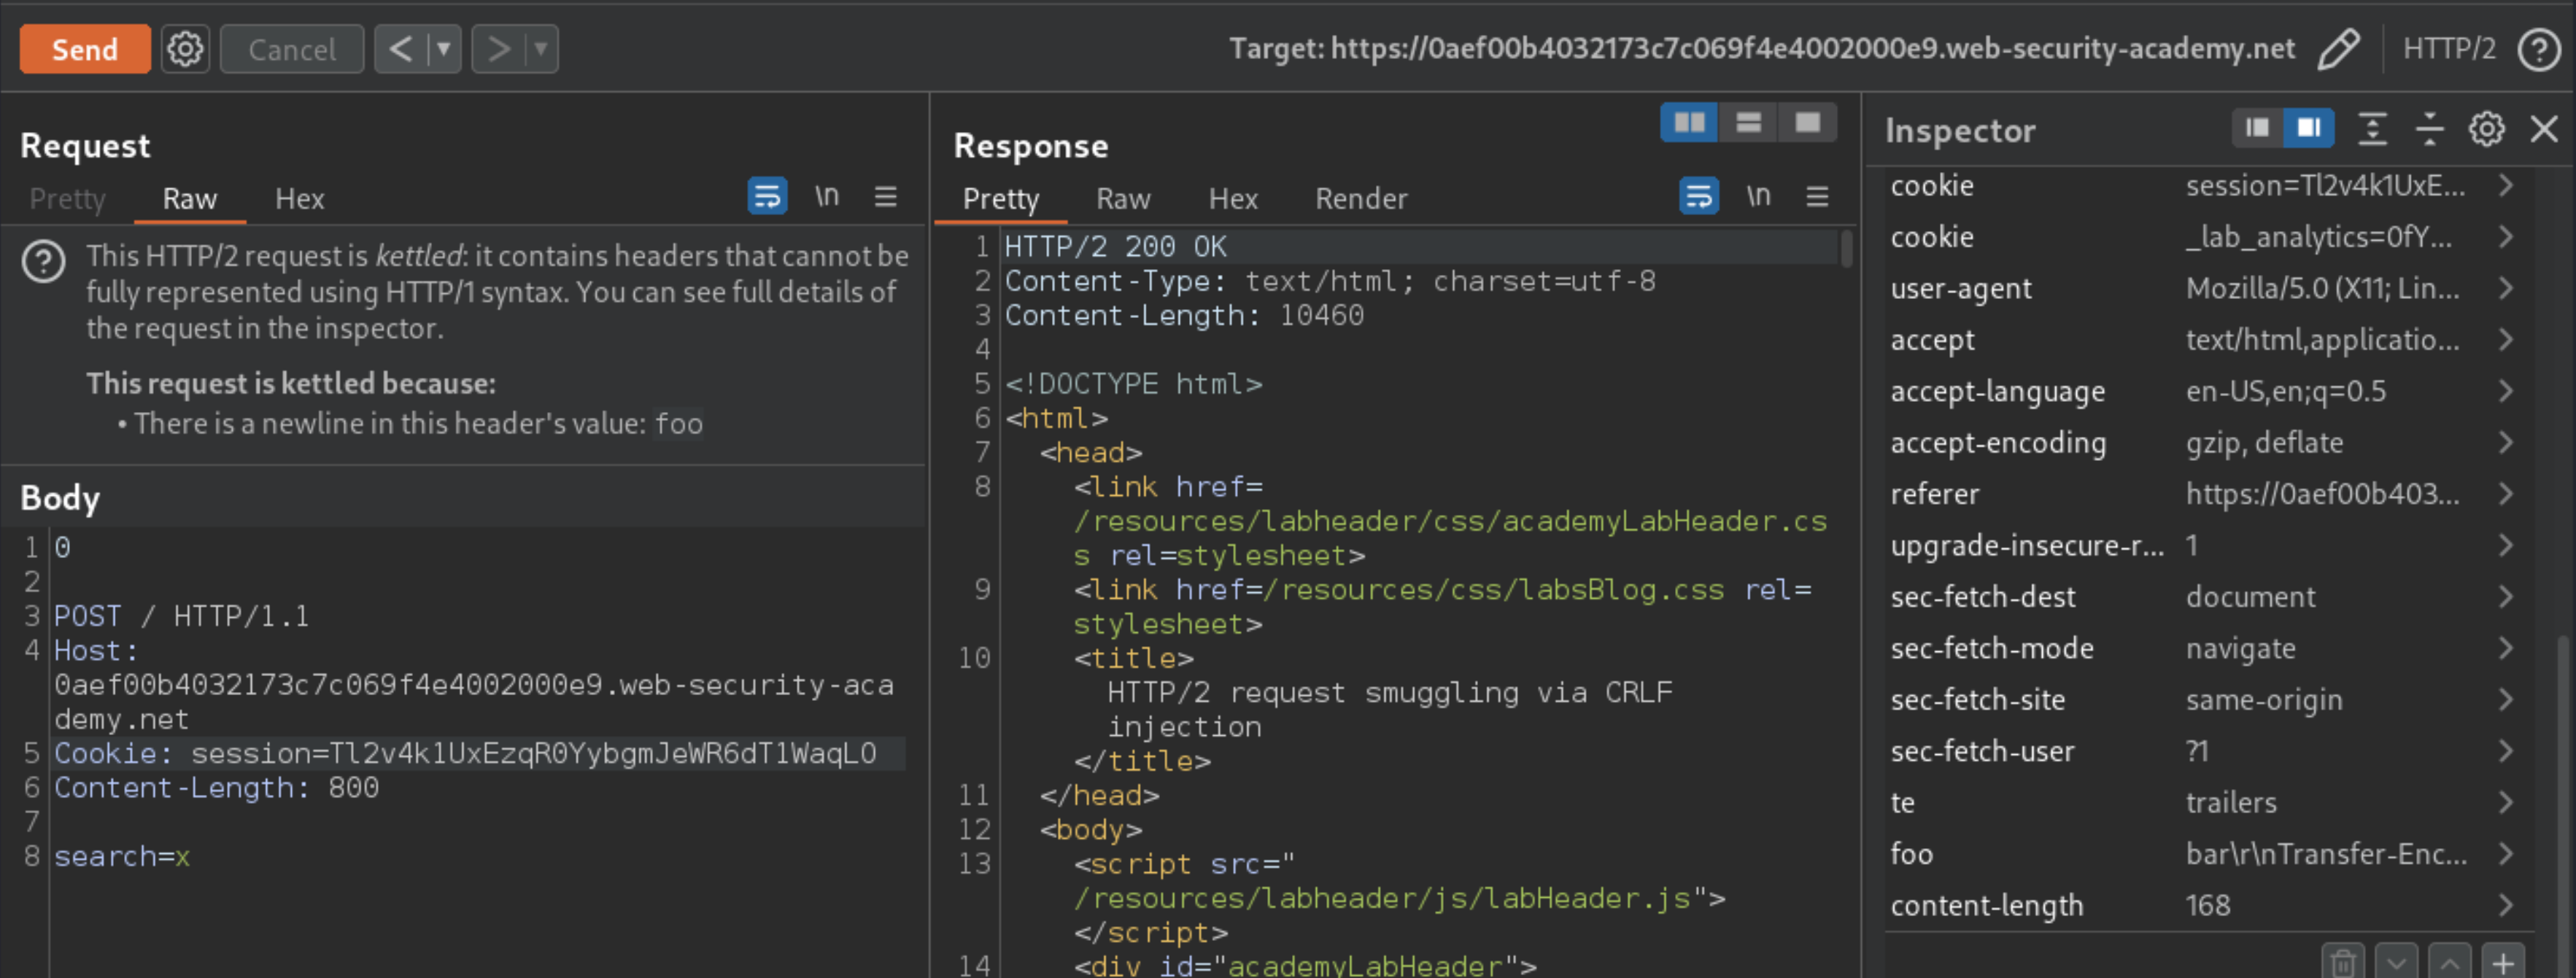Screen dimensions: 2576x978
Task: Select the Request Hex tab
Action: (x=299, y=198)
